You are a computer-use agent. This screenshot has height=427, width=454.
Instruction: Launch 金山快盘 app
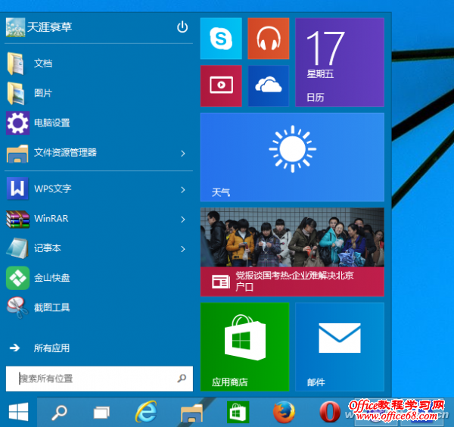click(98, 278)
